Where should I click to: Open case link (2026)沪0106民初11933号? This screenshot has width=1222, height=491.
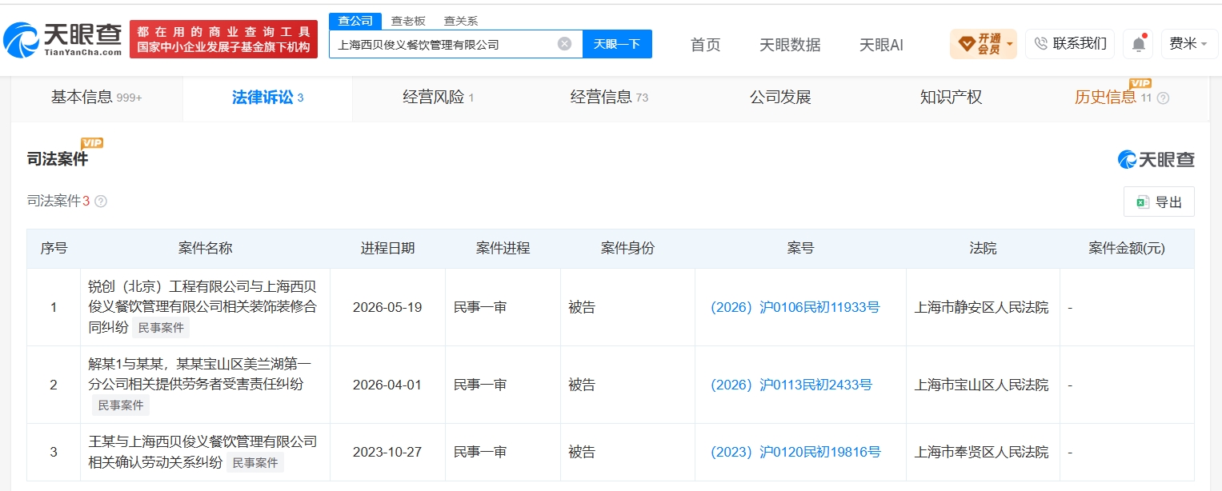click(795, 307)
